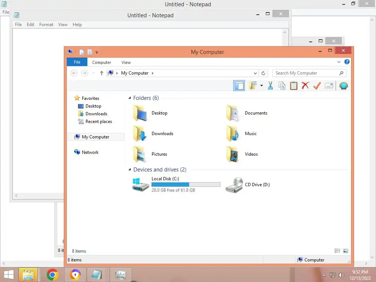Screen dimensions: 376x282
Task: Expand breadcrumb arrow before My Computer
Action: pyautogui.click(x=117, y=73)
